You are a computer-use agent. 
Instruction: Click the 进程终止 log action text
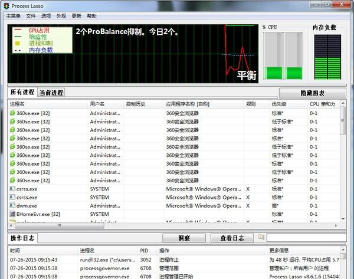point(169,260)
